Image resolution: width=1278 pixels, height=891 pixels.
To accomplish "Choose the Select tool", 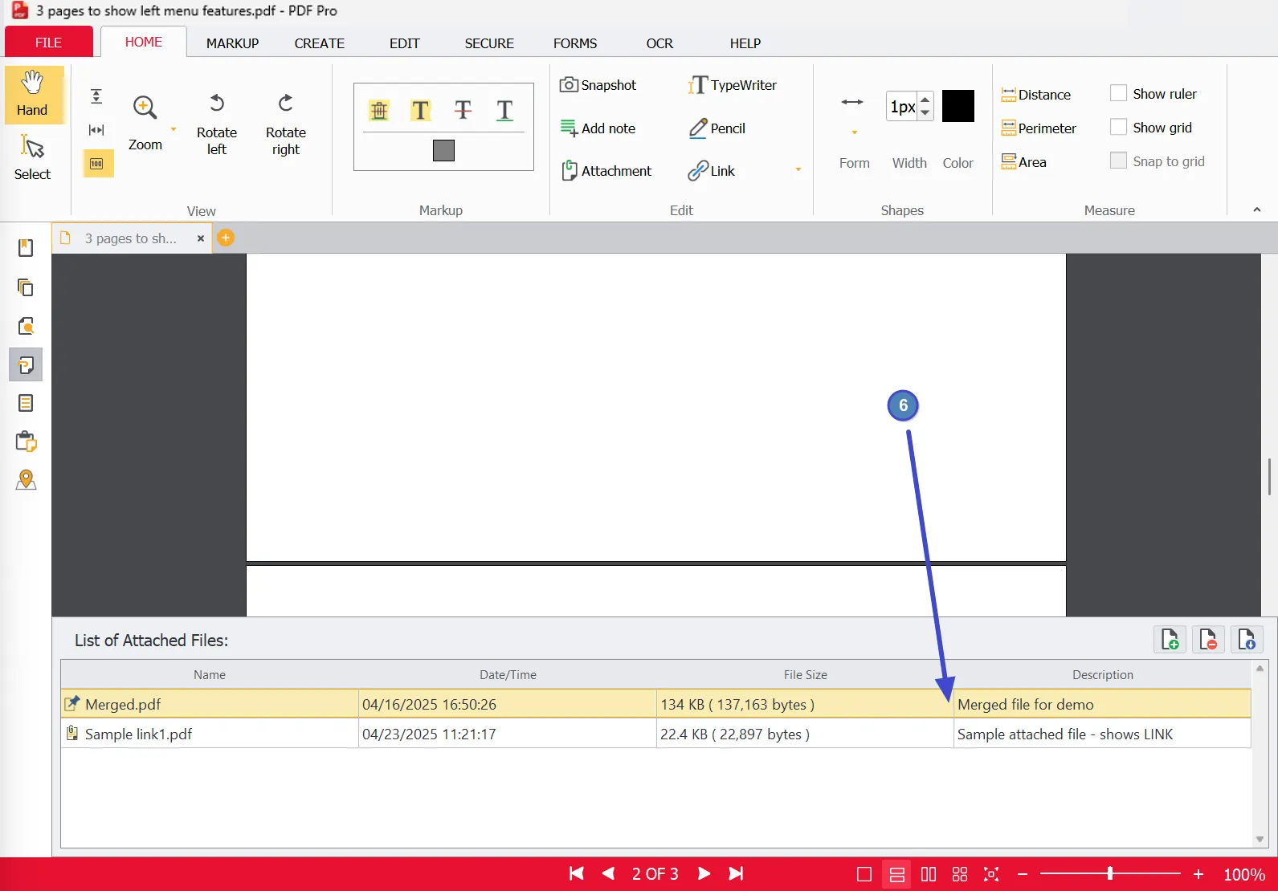I will [x=32, y=157].
